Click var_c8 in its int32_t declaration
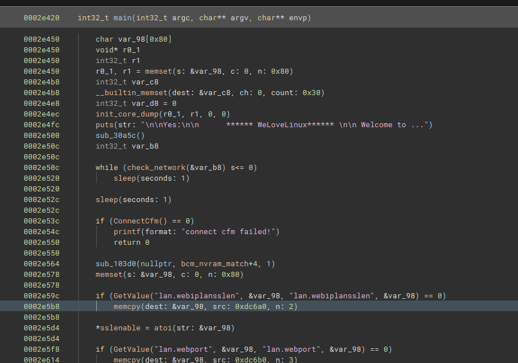Screen dimensions: 518x363 click(145, 82)
